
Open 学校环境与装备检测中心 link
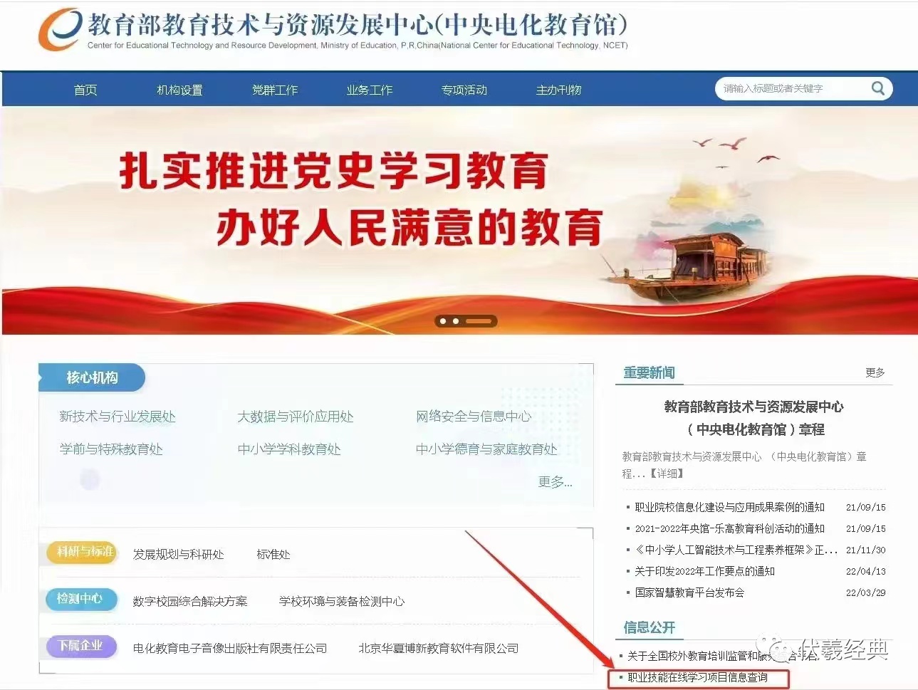(342, 601)
